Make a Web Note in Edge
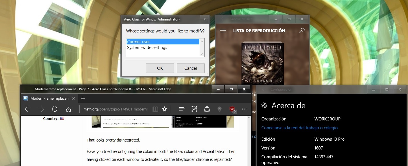408x166 pixels. [x=194, y=109]
